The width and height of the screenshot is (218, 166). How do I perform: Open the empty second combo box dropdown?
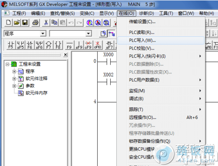click(89, 33)
